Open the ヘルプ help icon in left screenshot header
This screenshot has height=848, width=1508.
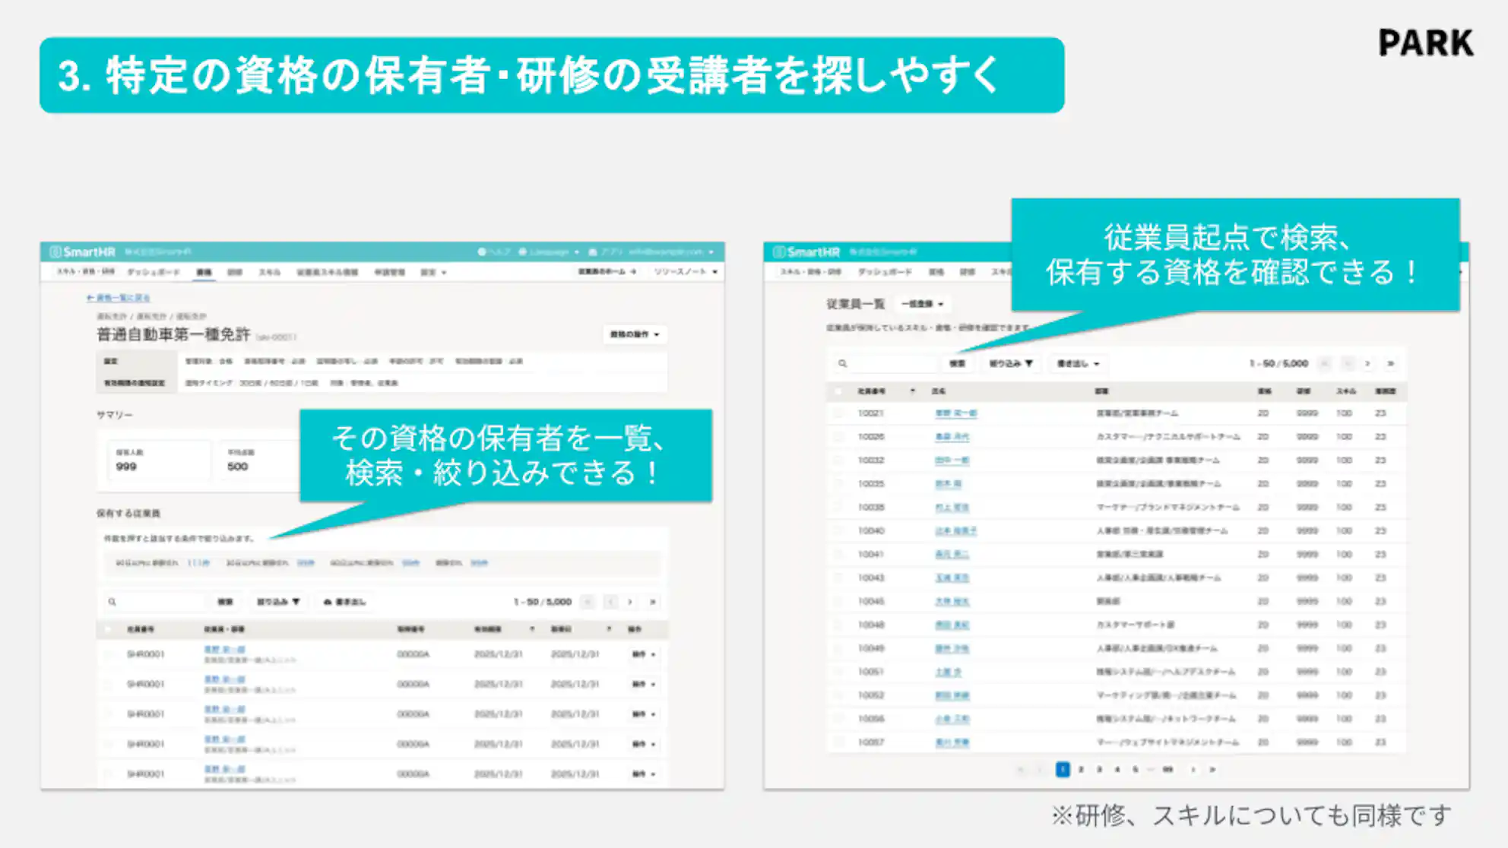(482, 252)
